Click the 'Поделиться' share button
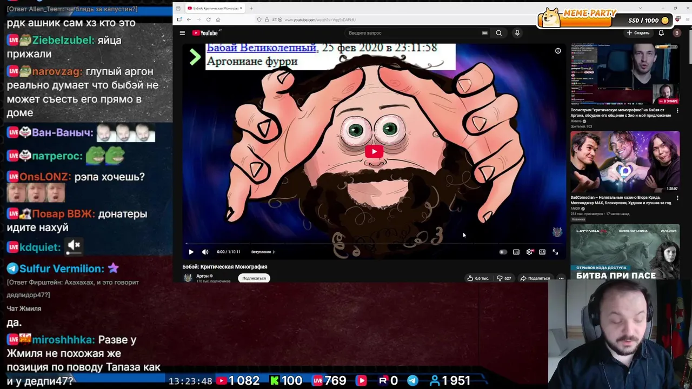The width and height of the screenshot is (692, 389). click(x=535, y=278)
